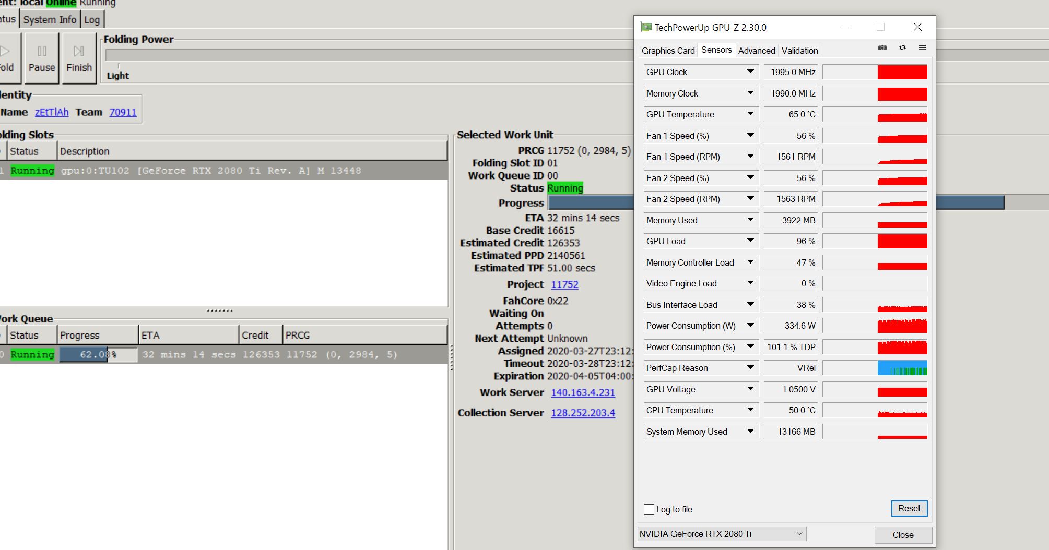Open the Fan 2 Speed (RPM) dropdown
This screenshot has width=1049, height=550.
click(x=750, y=198)
